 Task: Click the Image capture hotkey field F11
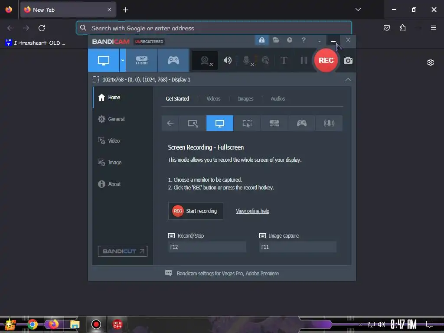pyautogui.click(x=298, y=247)
